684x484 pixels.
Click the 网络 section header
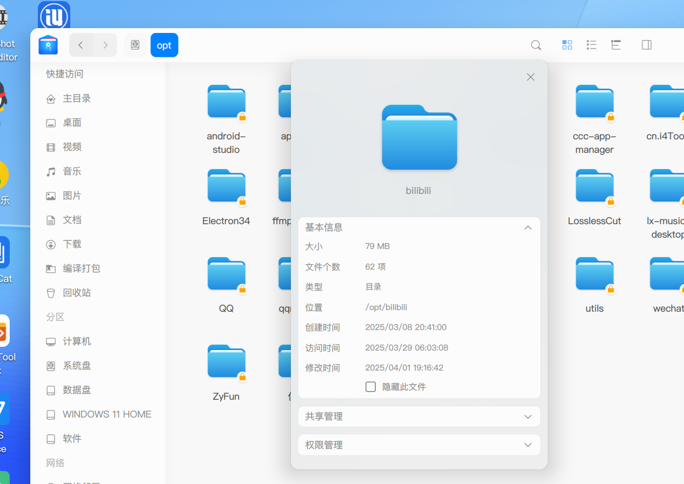click(55, 463)
